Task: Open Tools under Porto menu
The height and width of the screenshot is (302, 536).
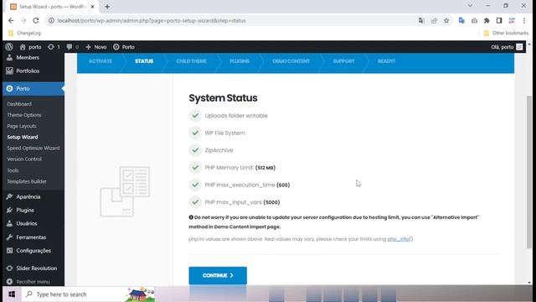Action: (13, 170)
